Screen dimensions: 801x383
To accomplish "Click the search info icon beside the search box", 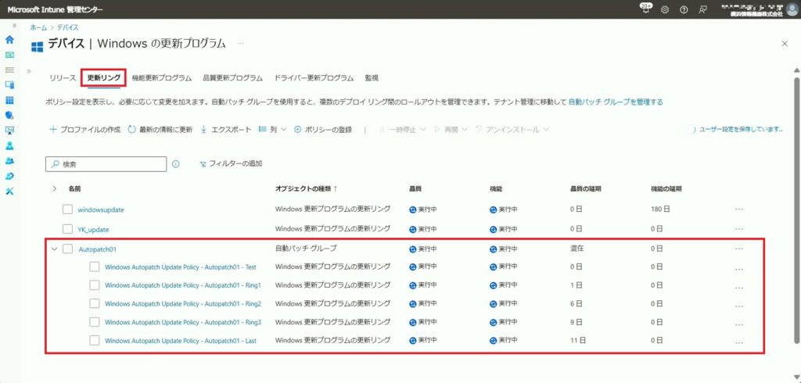I will (176, 164).
